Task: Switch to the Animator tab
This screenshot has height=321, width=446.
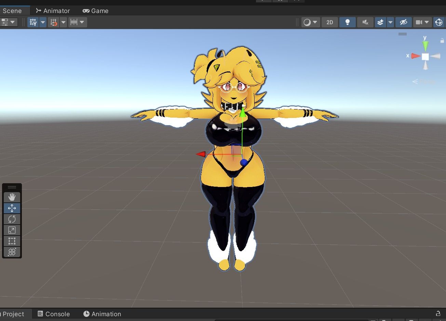Action: 53,11
